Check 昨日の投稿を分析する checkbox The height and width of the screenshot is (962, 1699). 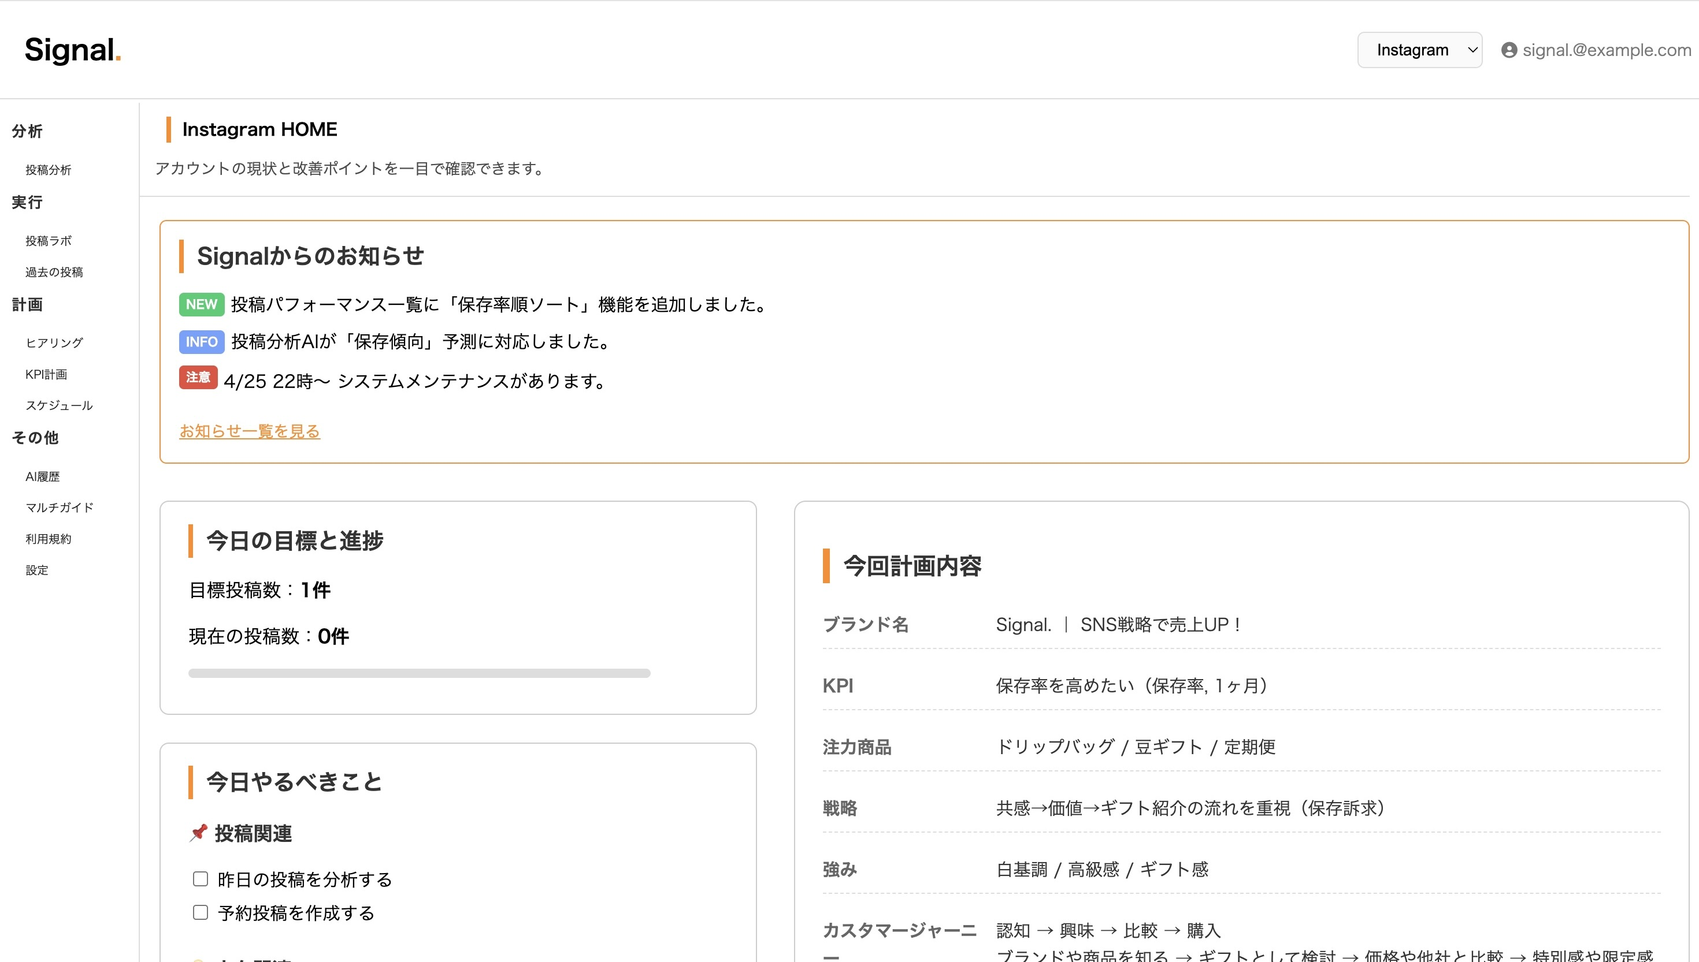(x=201, y=879)
